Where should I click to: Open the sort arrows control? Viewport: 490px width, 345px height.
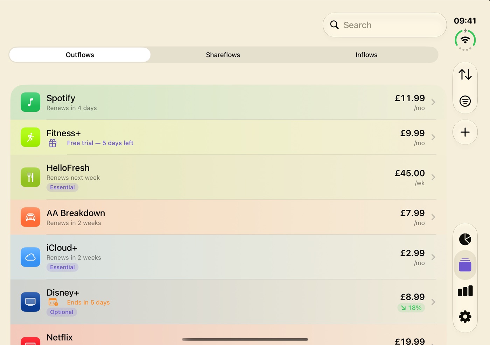465,75
